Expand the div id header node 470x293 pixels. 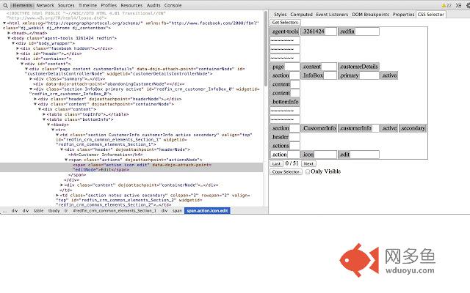[18, 53]
